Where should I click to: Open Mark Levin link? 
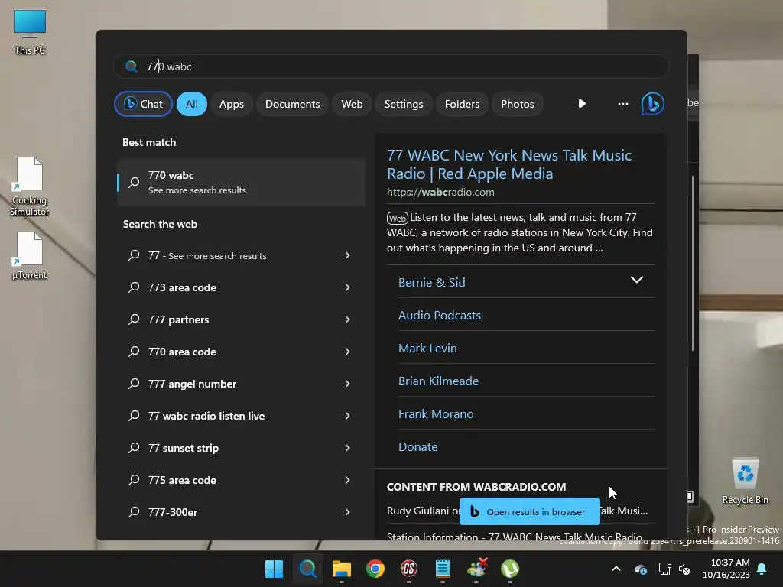(427, 349)
